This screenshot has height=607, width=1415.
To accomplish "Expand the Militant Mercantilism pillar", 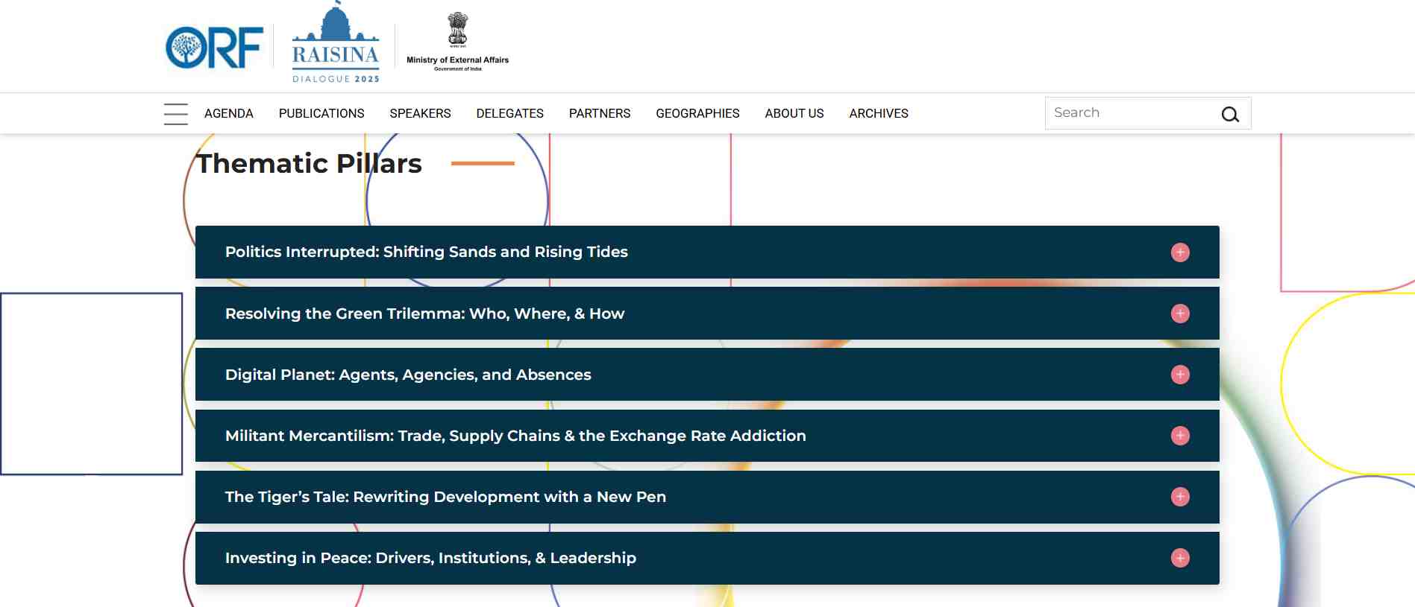I will 1179,436.
